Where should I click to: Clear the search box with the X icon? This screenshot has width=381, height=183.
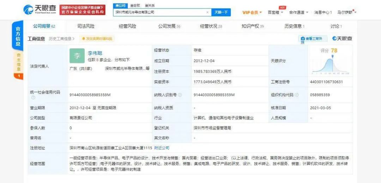tap(207, 12)
